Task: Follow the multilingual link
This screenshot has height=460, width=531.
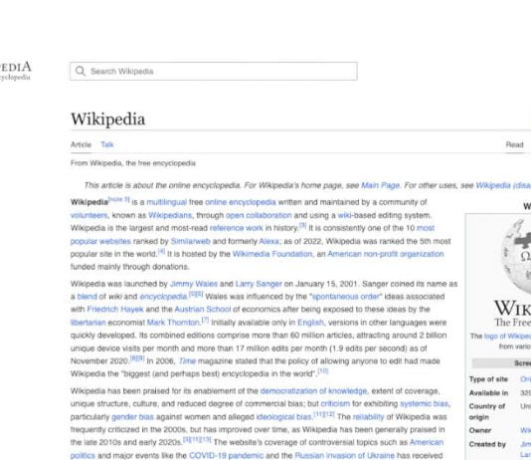Action: [x=167, y=202]
